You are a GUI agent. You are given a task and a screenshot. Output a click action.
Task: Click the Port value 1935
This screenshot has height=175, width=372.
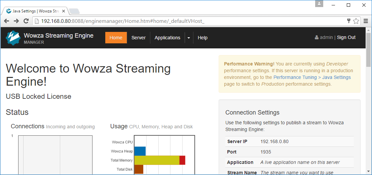[266, 152]
